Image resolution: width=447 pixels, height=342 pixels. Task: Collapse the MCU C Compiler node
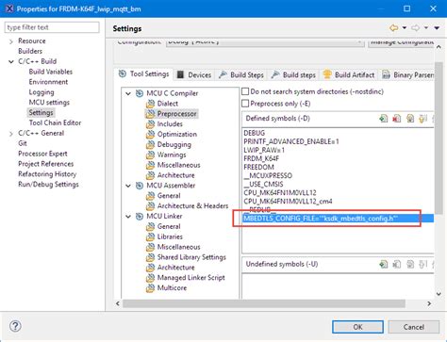pos(128,93)
